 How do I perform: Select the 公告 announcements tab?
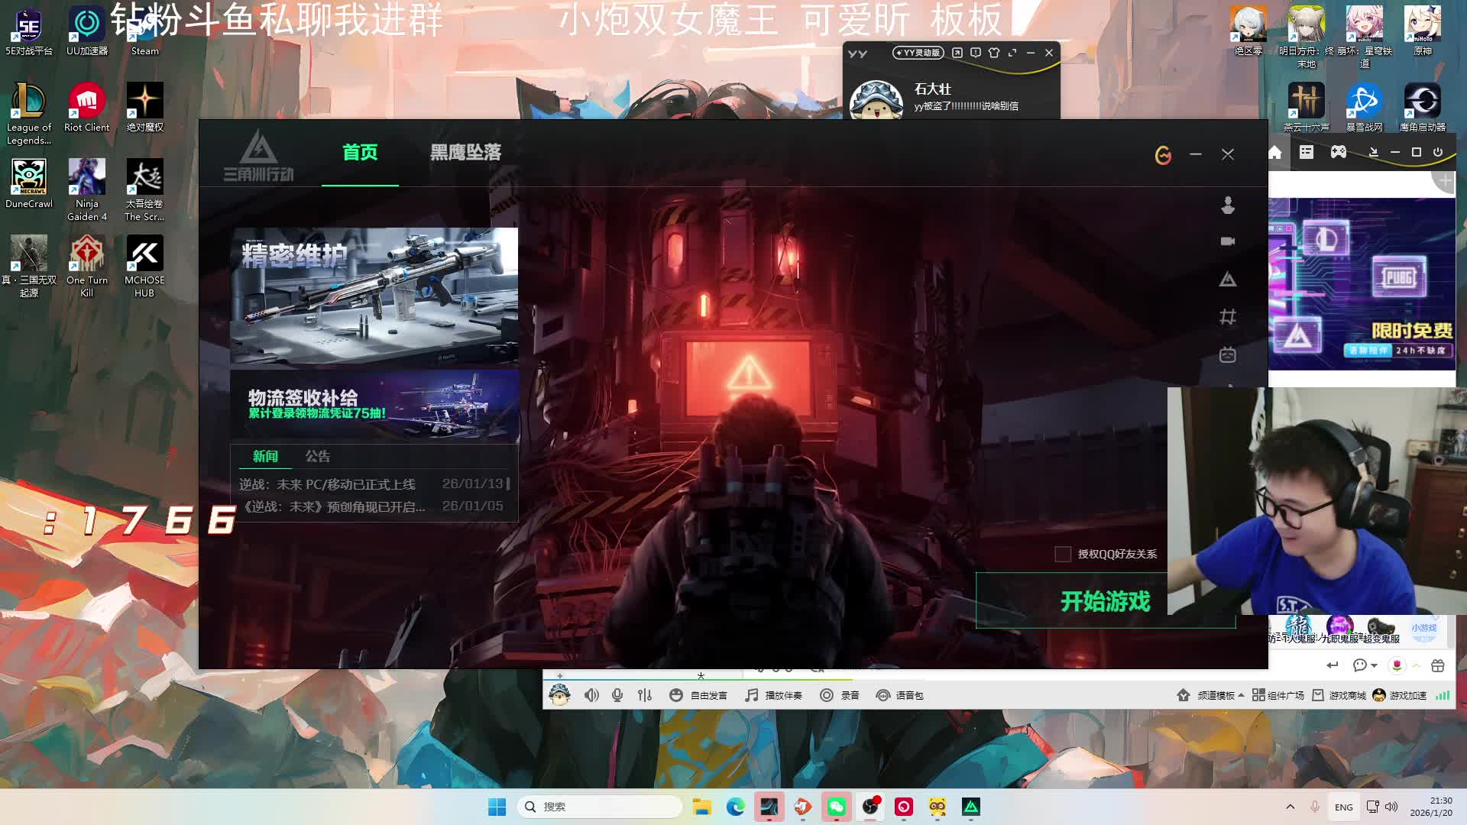point(318,456)
